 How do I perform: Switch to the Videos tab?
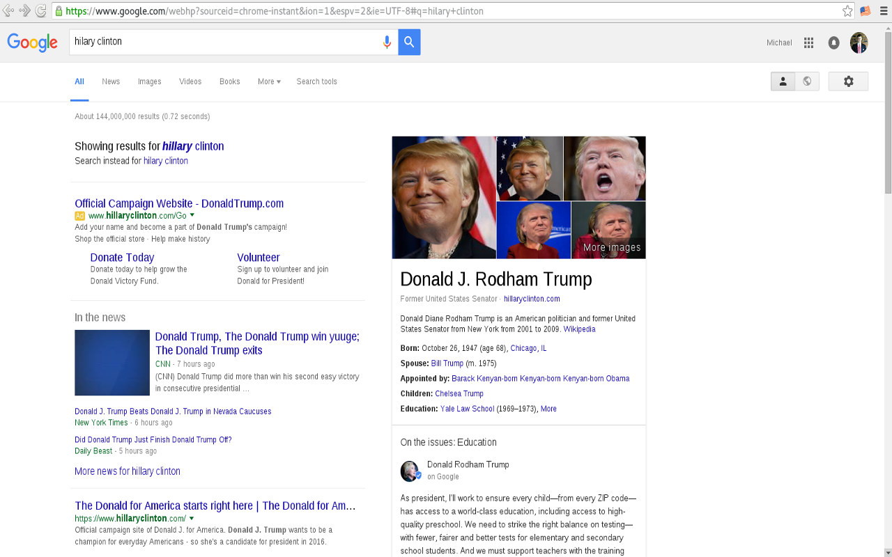(x=190, y=81)
